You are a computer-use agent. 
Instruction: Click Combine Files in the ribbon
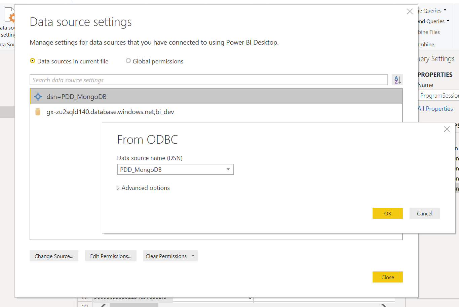pyautogui.click(x=429, y=32)
